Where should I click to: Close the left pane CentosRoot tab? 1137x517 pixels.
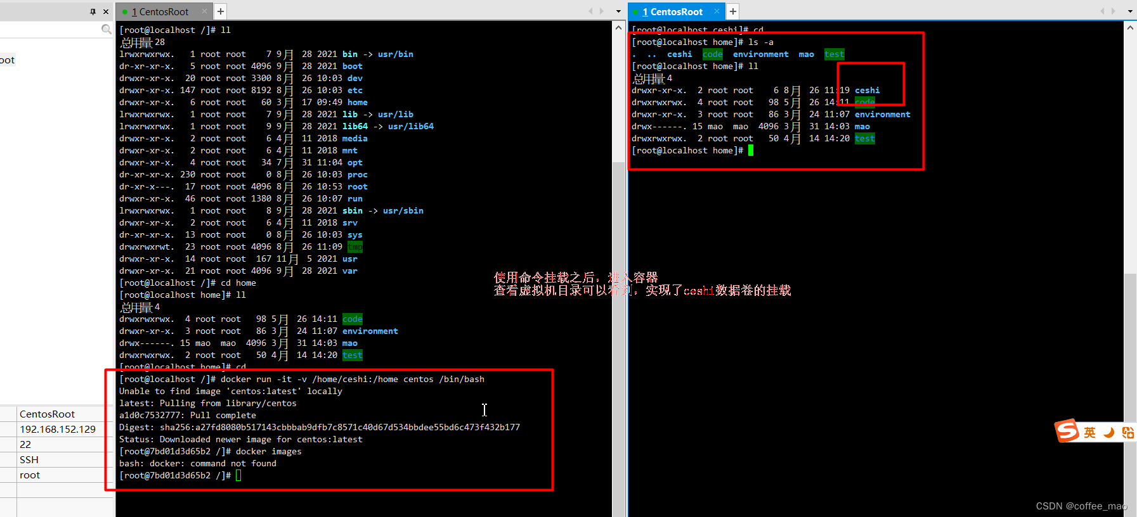pyautogui.click(x=204, y=11)
